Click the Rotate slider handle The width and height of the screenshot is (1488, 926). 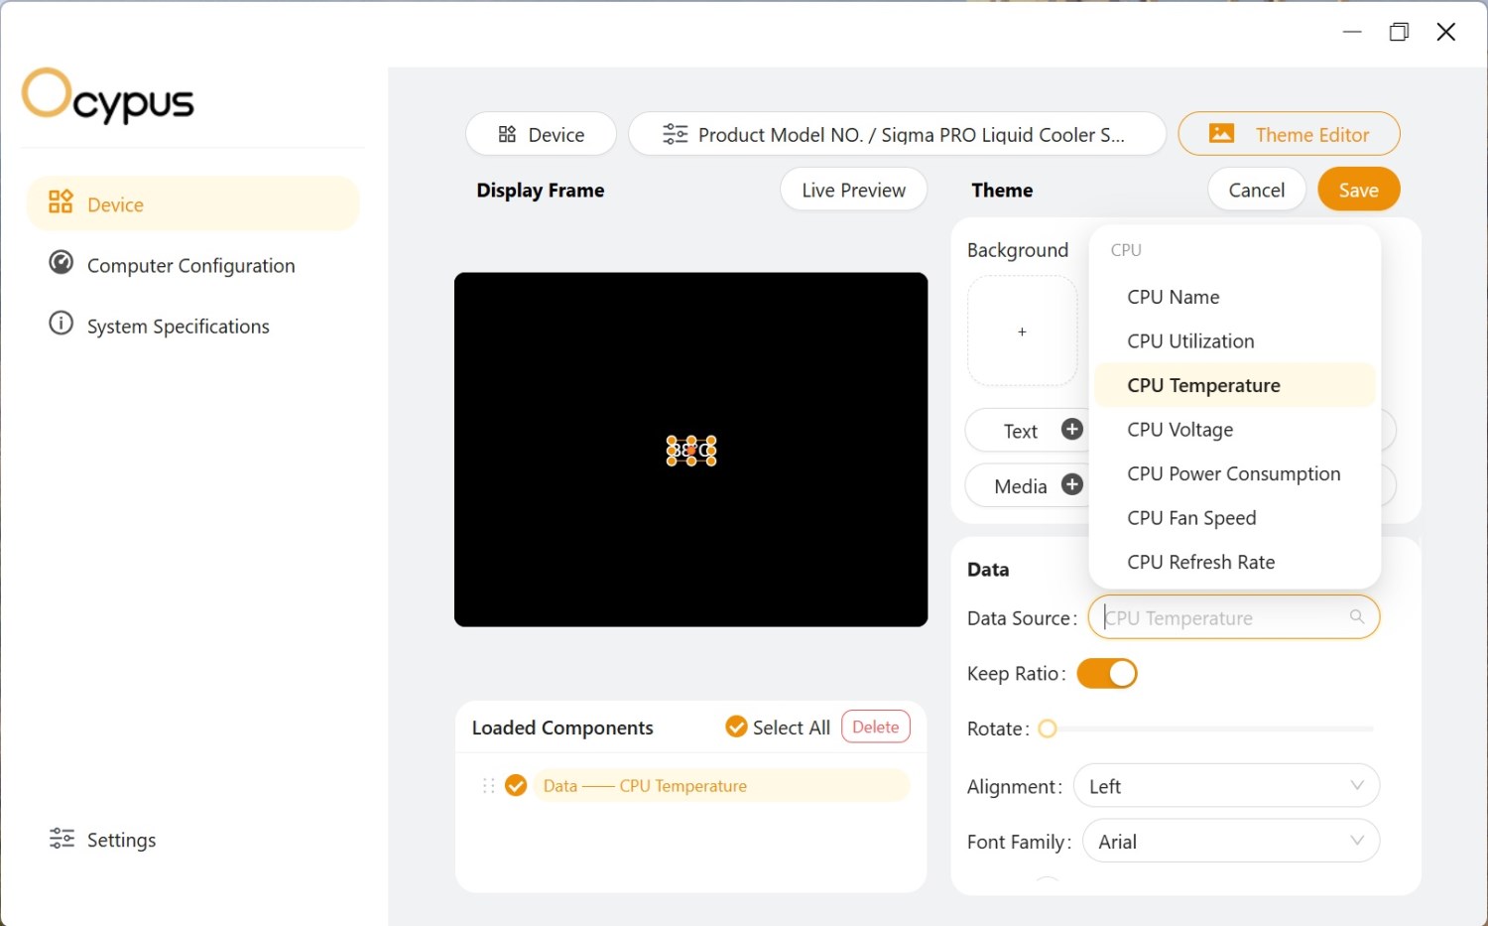point(1048,729)
